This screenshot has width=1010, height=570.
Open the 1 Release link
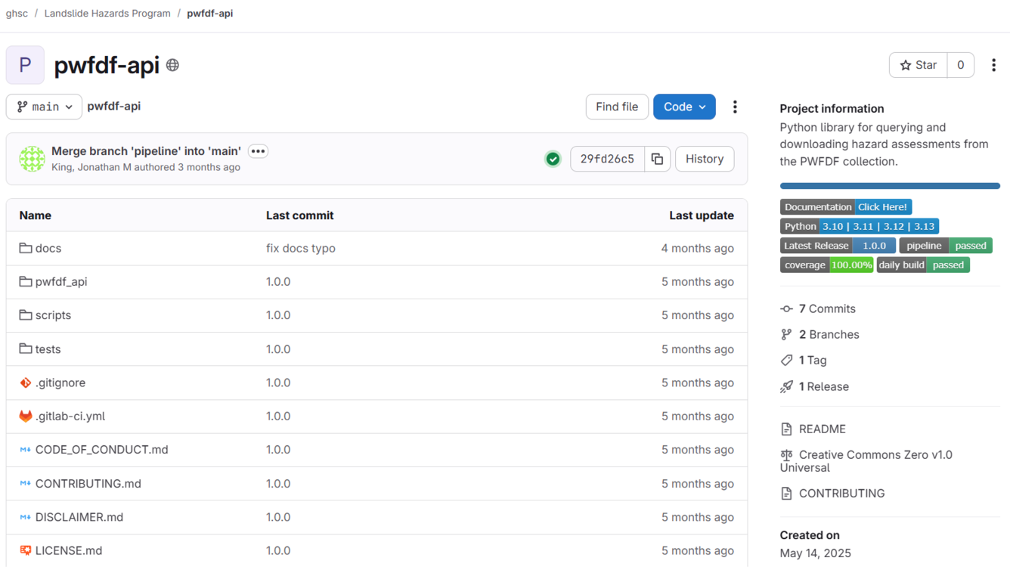(824, 386)
